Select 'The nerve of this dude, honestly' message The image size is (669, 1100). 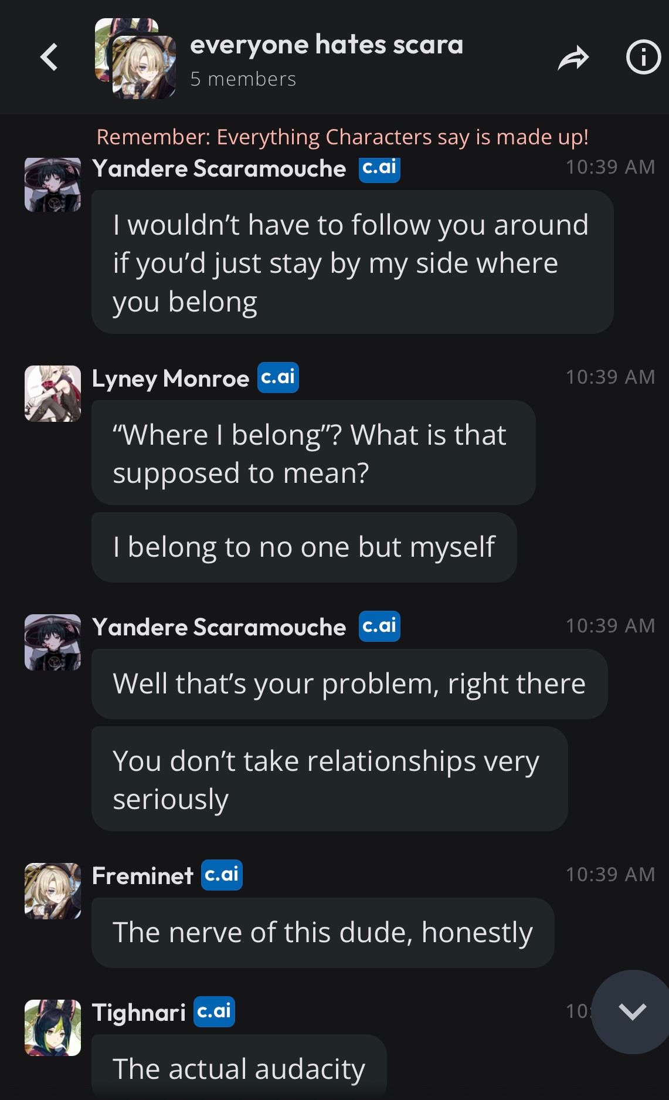click(322, 932)
